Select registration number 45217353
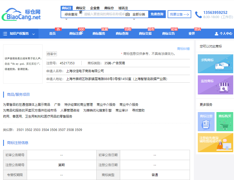Screen dimensions: 234x180 tap(67, 63)
